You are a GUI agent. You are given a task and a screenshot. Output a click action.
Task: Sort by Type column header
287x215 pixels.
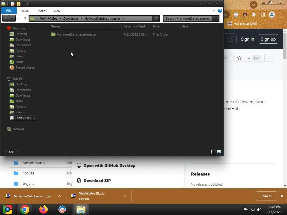tap(156, 26)
